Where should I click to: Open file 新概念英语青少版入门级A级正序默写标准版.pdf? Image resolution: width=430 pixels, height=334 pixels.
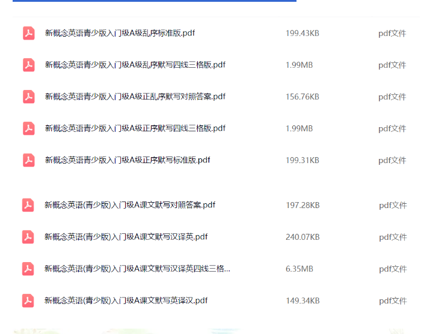tap(127, 160)
